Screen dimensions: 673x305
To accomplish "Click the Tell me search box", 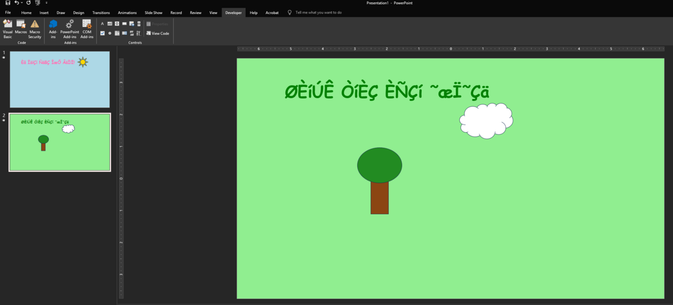I will pos(318,12).
